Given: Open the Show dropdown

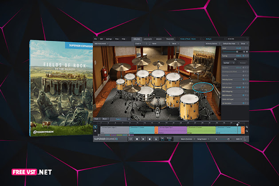Looking at the screenshot, I should pyautogui.click(x=244, y=44).
